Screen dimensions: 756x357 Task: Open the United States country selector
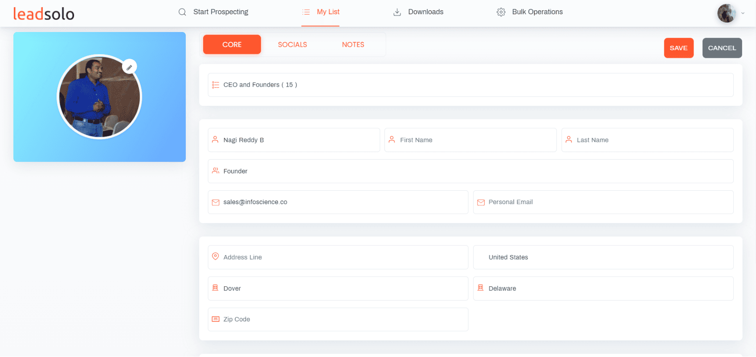pyautogui.click(x=603, y=257)
